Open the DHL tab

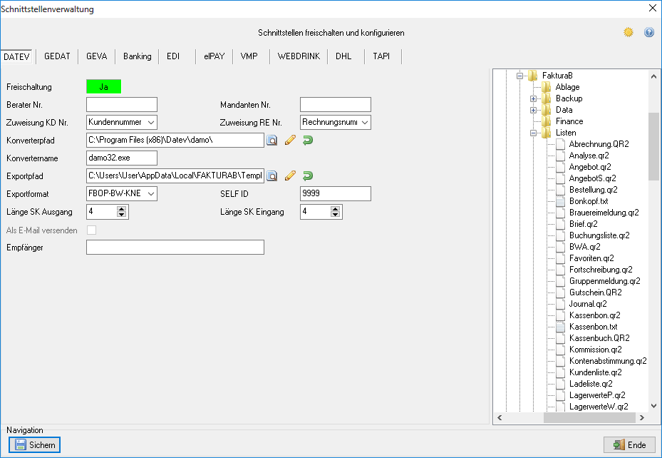(343, 56)
